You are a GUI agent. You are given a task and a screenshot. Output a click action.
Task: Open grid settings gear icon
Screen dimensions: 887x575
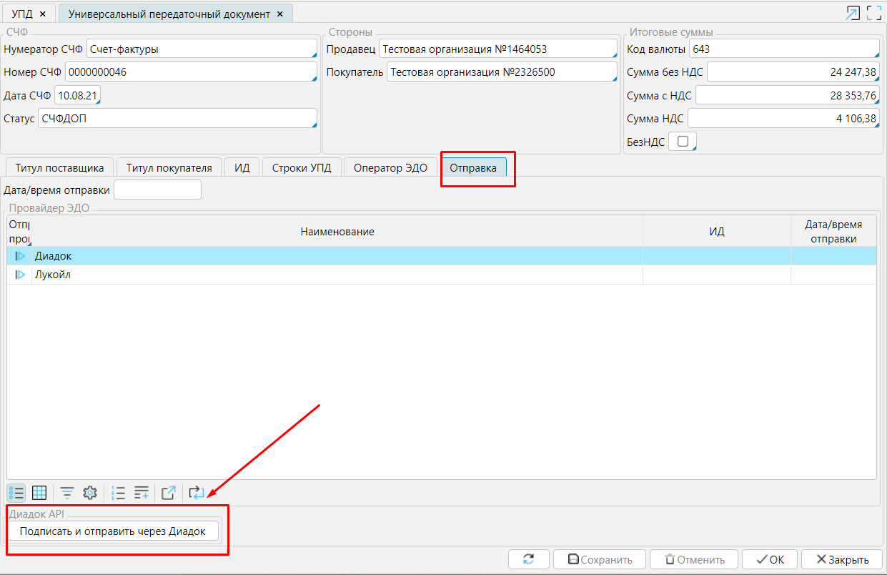coord(89,493)
